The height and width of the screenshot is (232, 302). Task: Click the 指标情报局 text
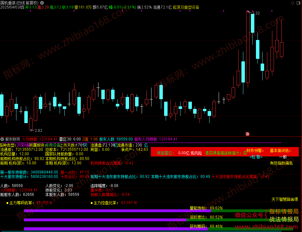click(284, 212)
